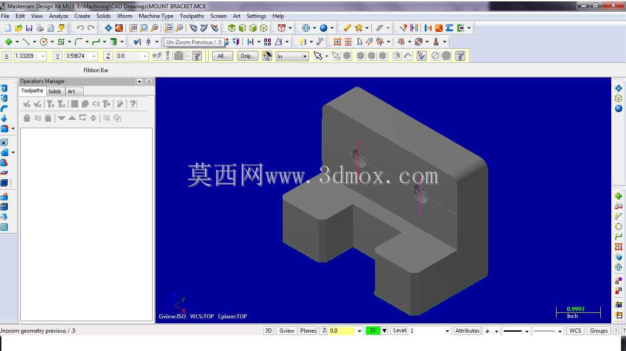Undo the last action
The height and width of the screenshot is (351, 626).
click(x=80, y=28)
